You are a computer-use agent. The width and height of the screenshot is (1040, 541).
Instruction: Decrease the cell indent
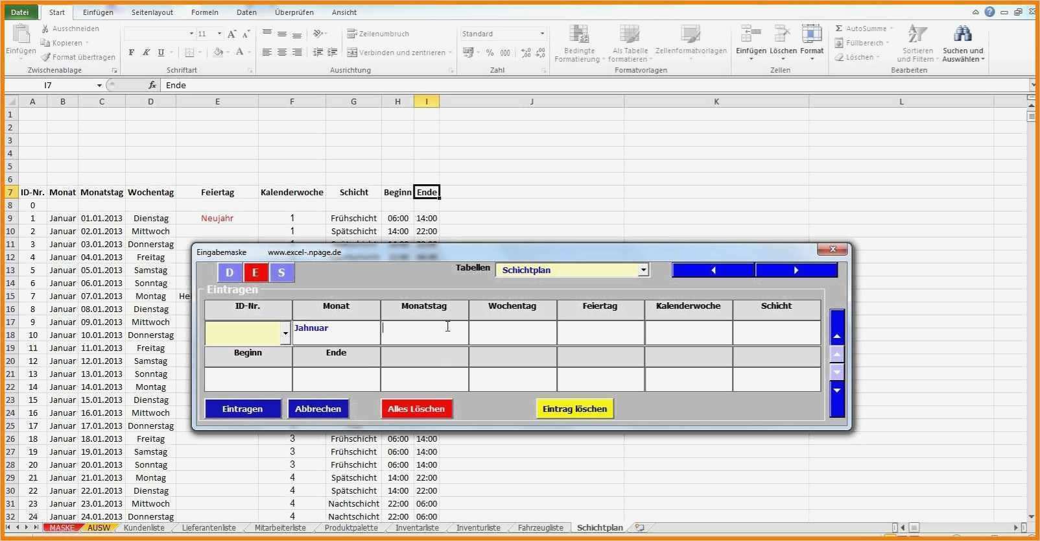click(x=318, y=53)
